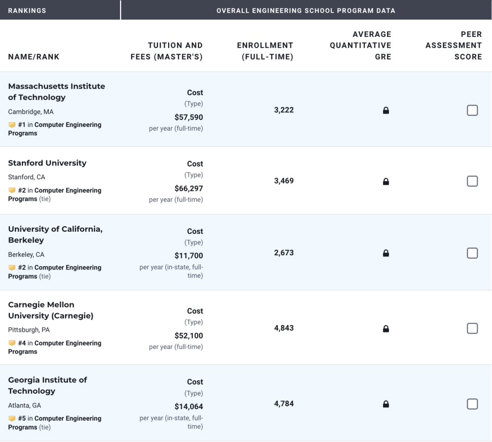Click the Georgia Tech ranking badge icon
This screenshot has height=442, width=492.
(x=12, y=418)
